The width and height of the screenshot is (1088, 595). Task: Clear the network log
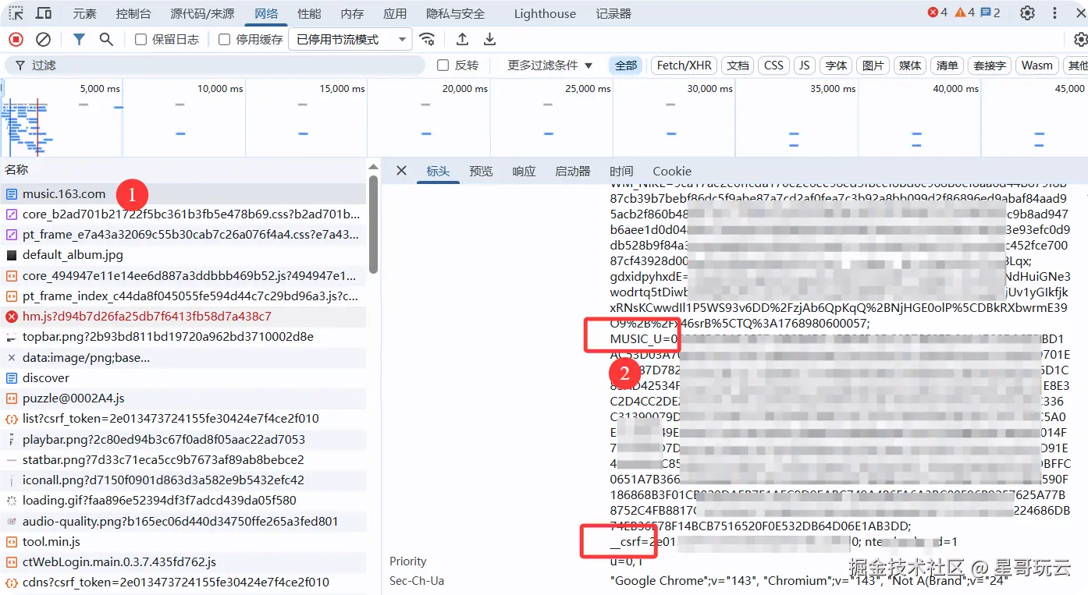[44, 39]
